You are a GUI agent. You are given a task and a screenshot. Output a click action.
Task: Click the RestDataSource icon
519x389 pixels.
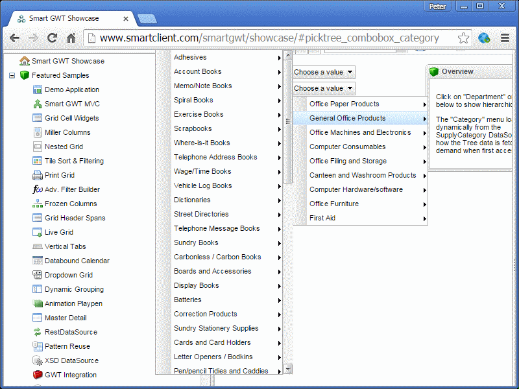point(38,332)
